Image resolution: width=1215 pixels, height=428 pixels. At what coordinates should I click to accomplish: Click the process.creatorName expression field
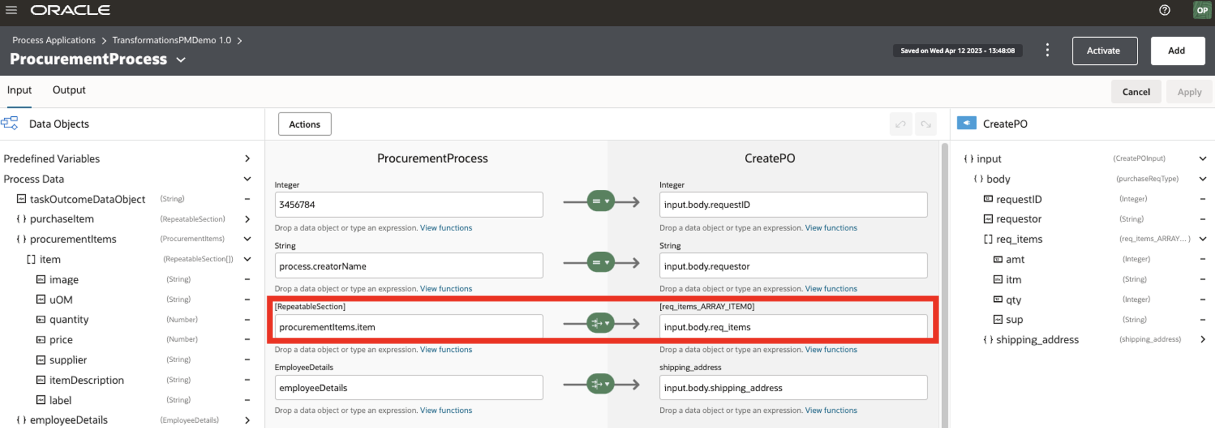[408, 266]
